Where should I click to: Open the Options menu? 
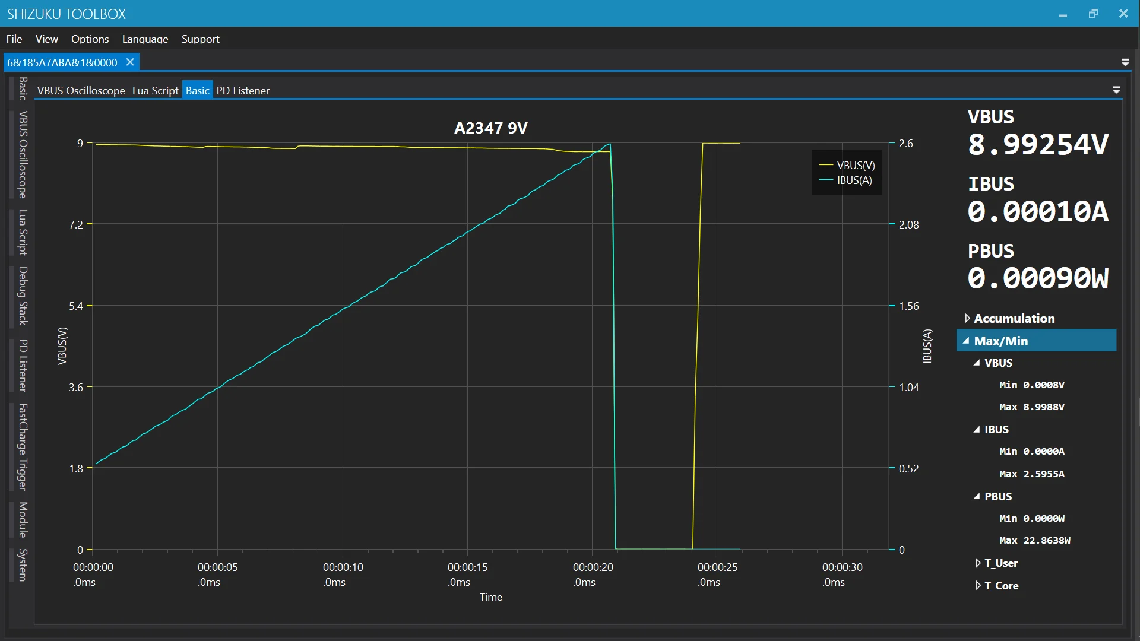90,39
